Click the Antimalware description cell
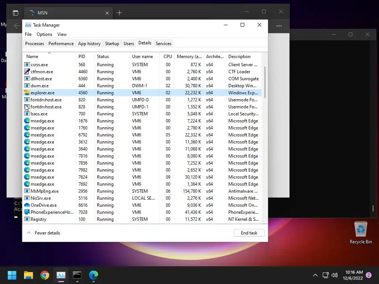 (x=243, y=191)
